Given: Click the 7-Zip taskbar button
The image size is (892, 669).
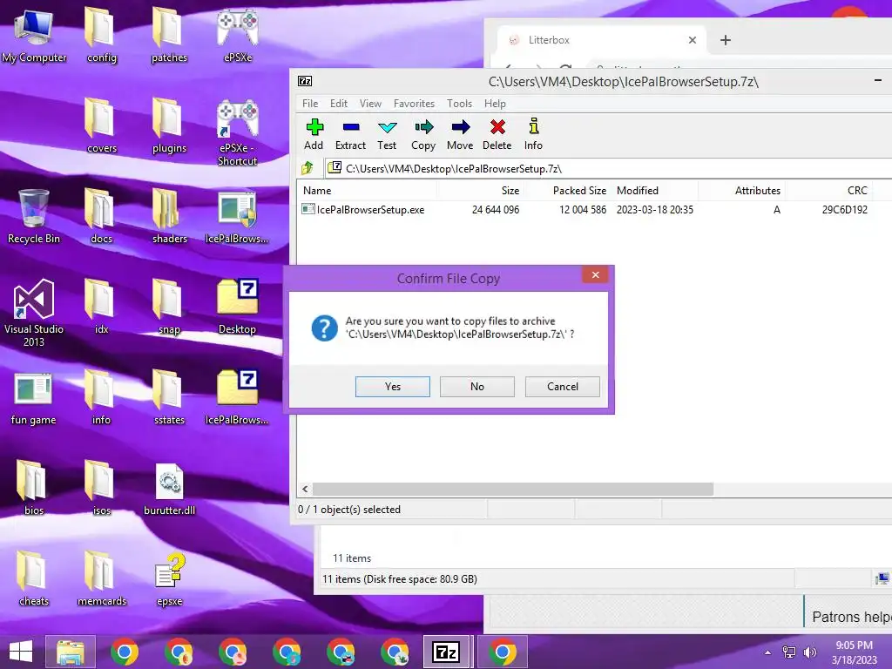Looking at the screenshot, I should (447, 652).
